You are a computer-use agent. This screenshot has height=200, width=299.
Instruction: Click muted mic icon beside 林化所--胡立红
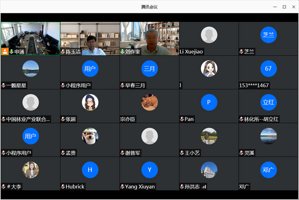pyautogui.click(x=241, y=119)
